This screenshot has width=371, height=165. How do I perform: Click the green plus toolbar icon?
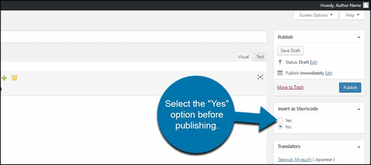pyautogui.click(x=4, y=78)
